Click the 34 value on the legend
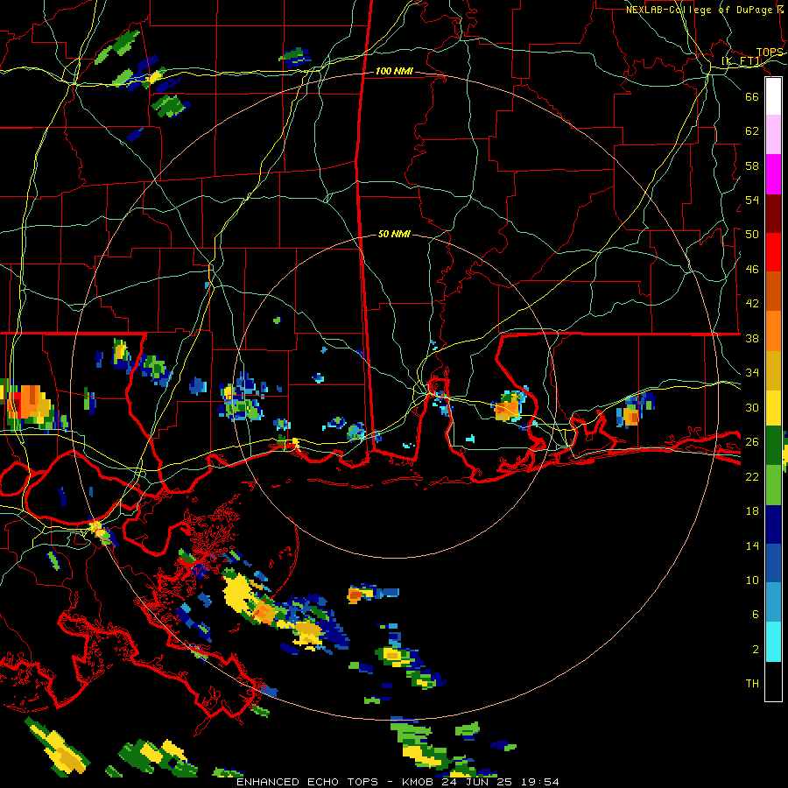 [752, 373]
